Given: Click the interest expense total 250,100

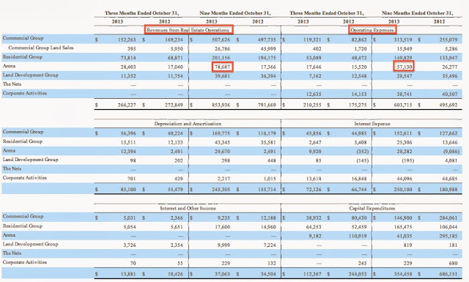Looking at the screenshot, I should (x=403, y=189).
